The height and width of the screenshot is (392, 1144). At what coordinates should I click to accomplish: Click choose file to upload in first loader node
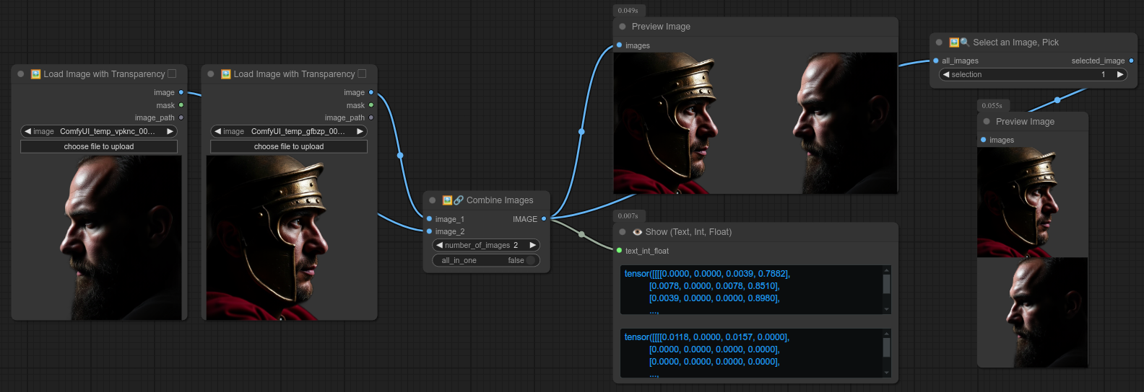click(x=99, y=147)
